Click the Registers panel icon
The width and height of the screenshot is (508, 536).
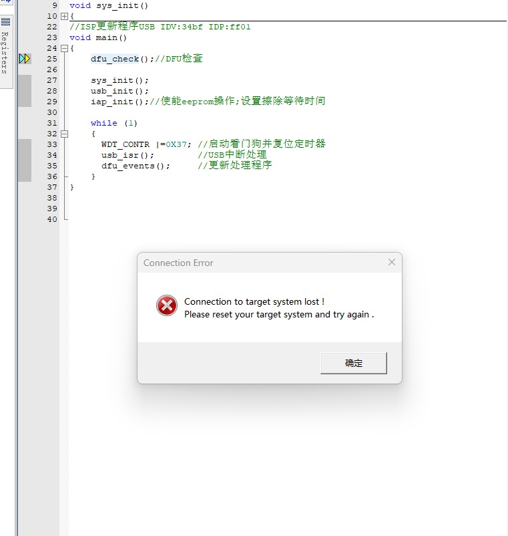[x=5, y=22]
